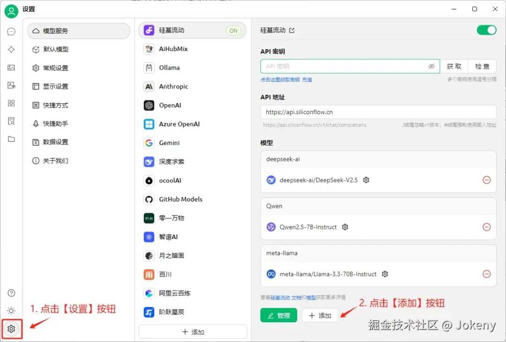Screen dimensions: 506x342
Task: Open the image painting sidebar icon
Action: 11,67
